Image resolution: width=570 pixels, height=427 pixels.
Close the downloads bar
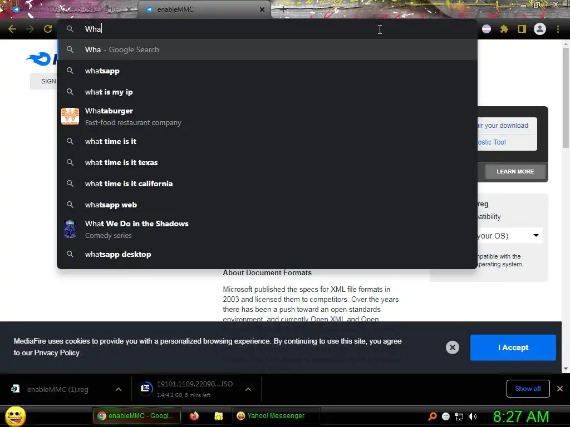click(x=560, y=389)
